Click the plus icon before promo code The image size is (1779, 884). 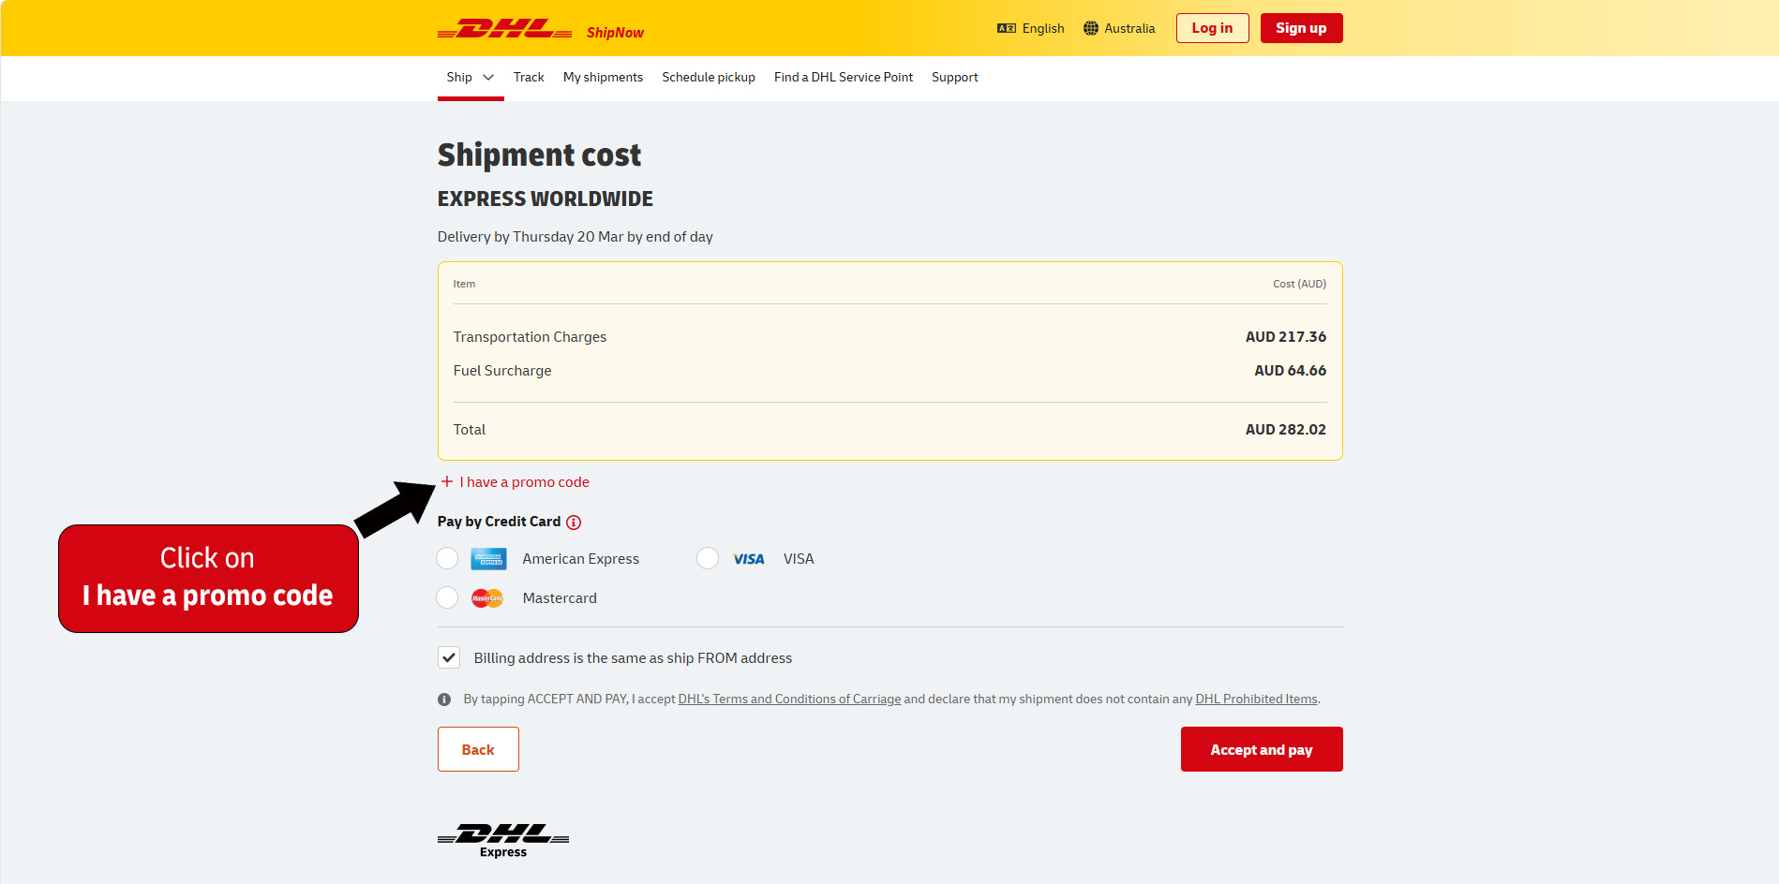click(x=447, y=481)
